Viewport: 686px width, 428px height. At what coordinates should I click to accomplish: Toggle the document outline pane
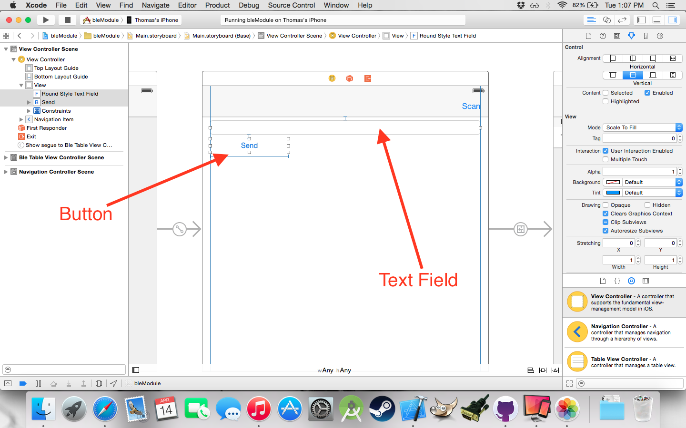point(136,370)
